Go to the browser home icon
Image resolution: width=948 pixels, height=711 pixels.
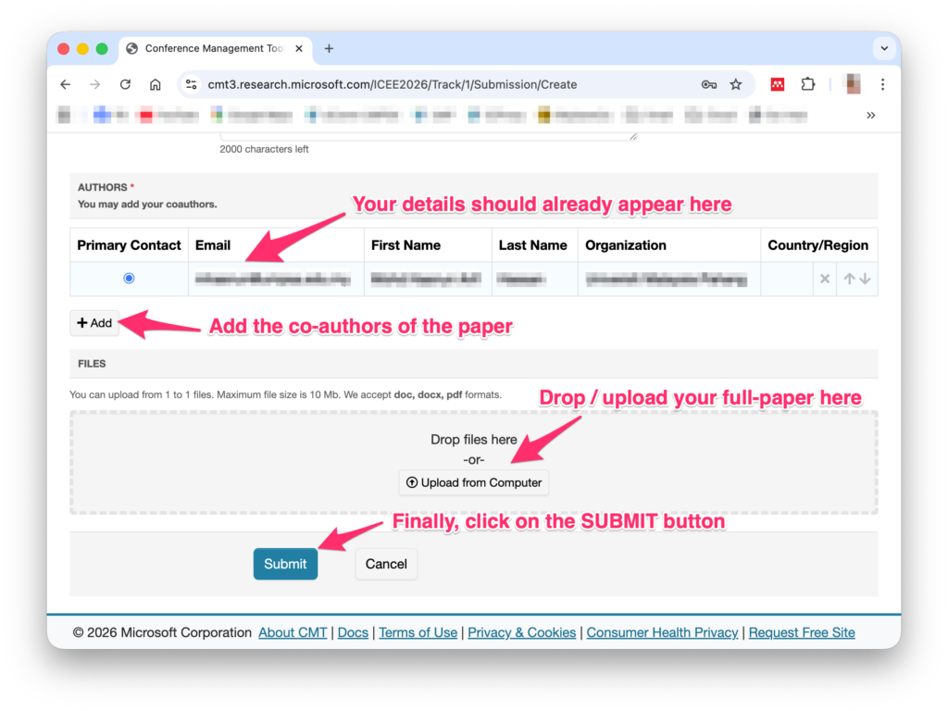[x=156, y=84]
